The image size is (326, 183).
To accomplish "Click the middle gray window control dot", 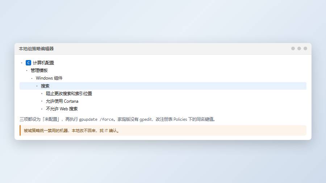I will coord(299,48).
